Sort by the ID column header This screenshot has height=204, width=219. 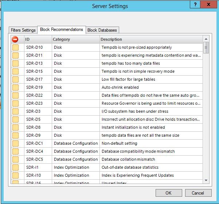pos(38,39)
